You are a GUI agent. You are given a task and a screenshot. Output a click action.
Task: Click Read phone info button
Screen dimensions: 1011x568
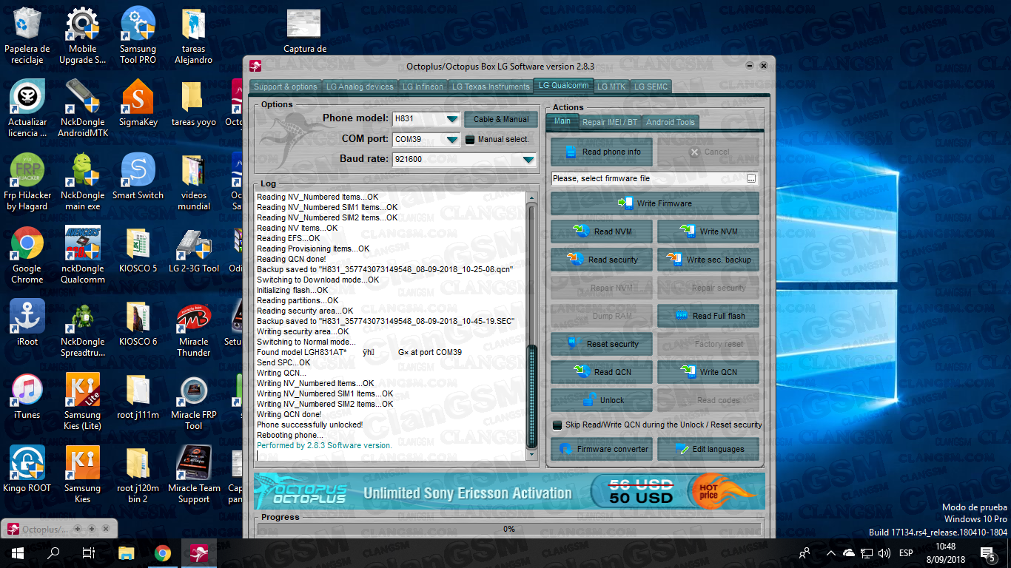tap(602, 152)
